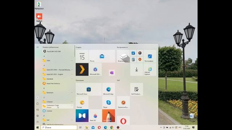Open the Maps pin small tile
This screenshot has height=130, width=232.
point(140,60)
